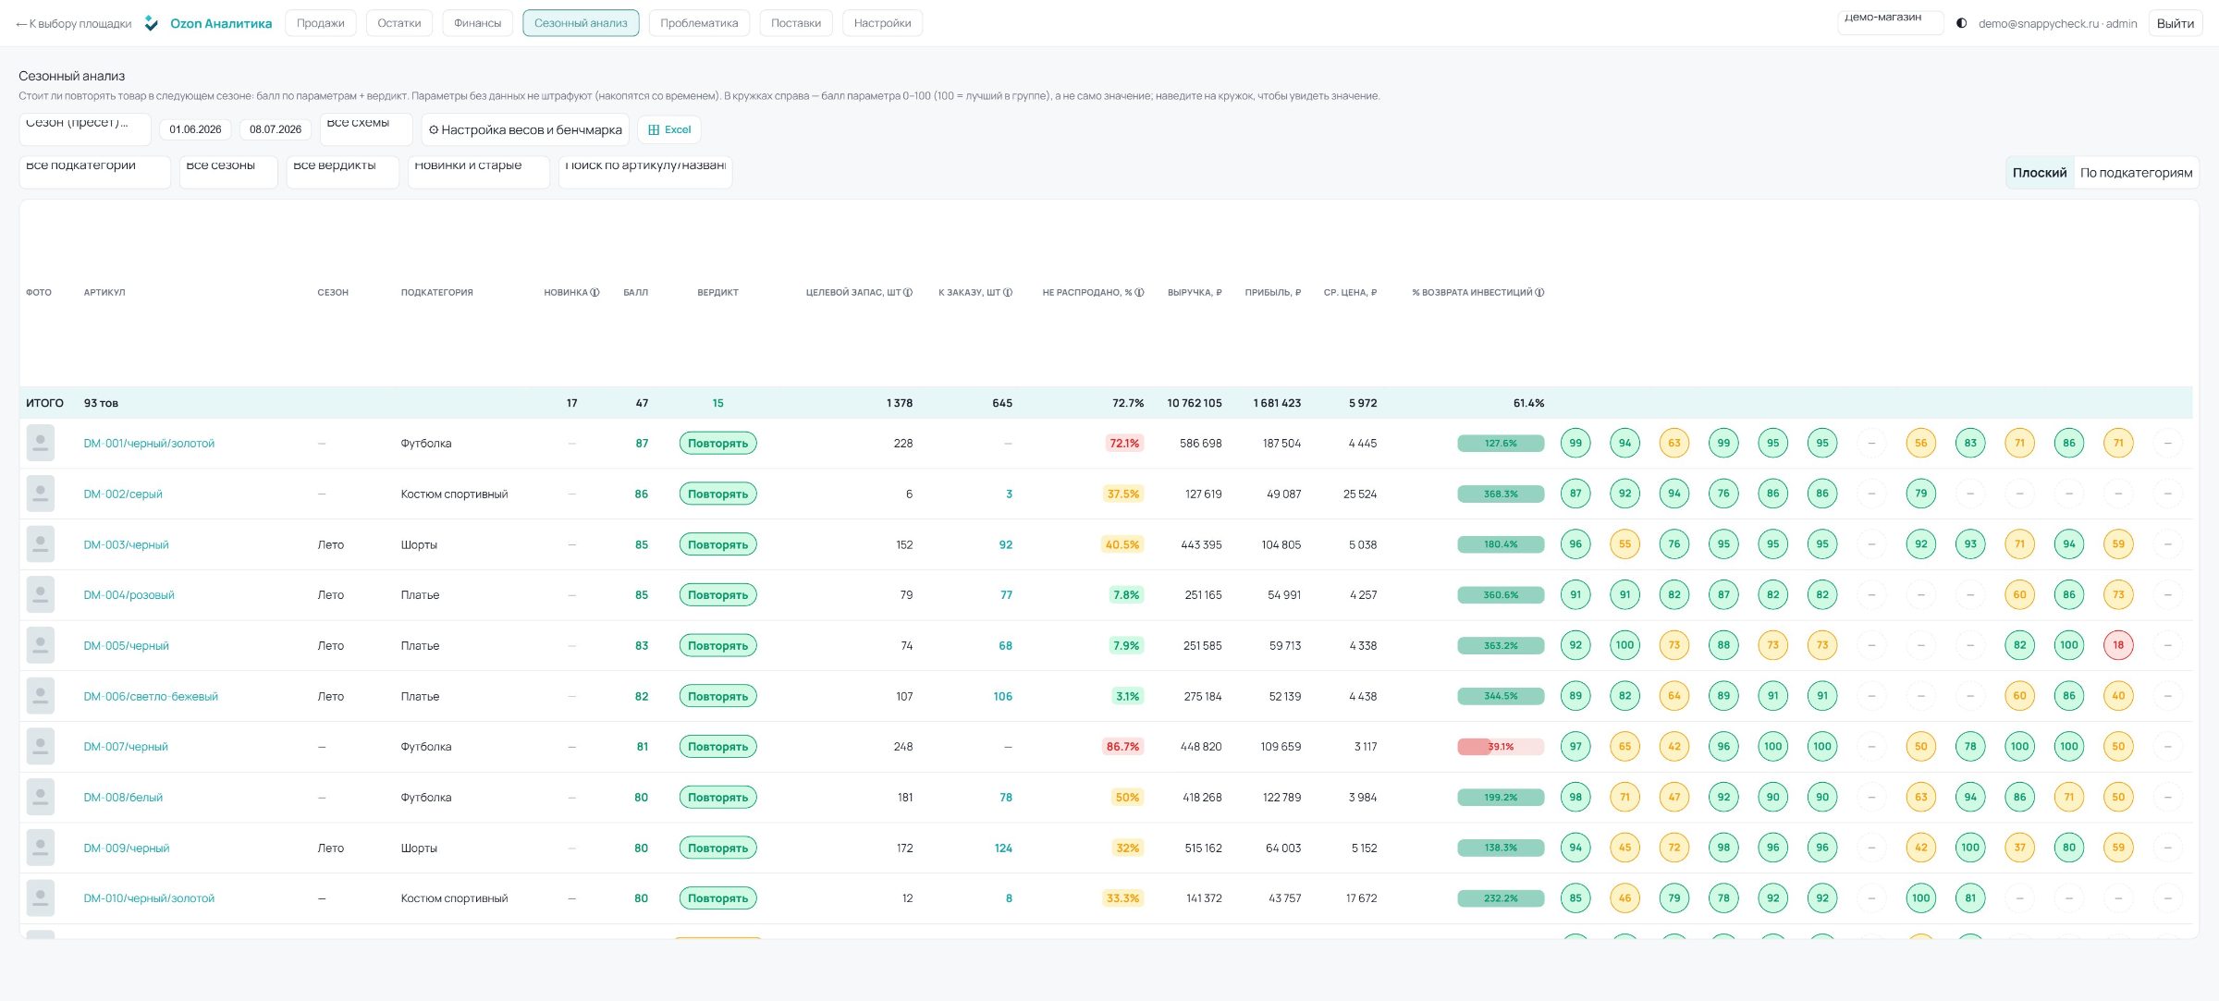Image resolution: width=2219 pixels, height=1001 pixels.
Task: Switch table view to Плоский
Action: click(x=2040, y=173)
